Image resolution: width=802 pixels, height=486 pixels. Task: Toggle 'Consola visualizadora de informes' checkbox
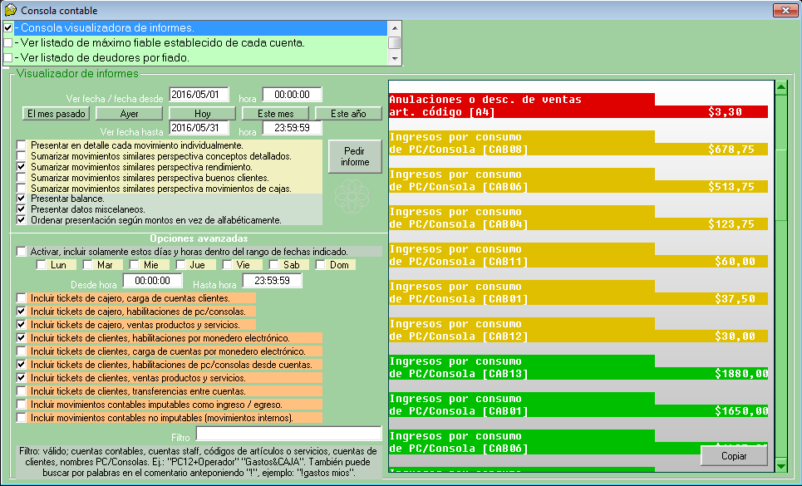8,27
